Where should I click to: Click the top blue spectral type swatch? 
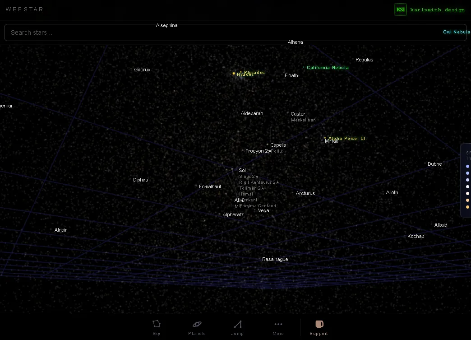(467, 166)
